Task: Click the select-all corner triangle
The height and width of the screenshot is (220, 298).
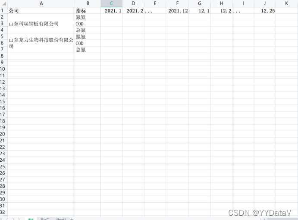Action: pos(4,3)
